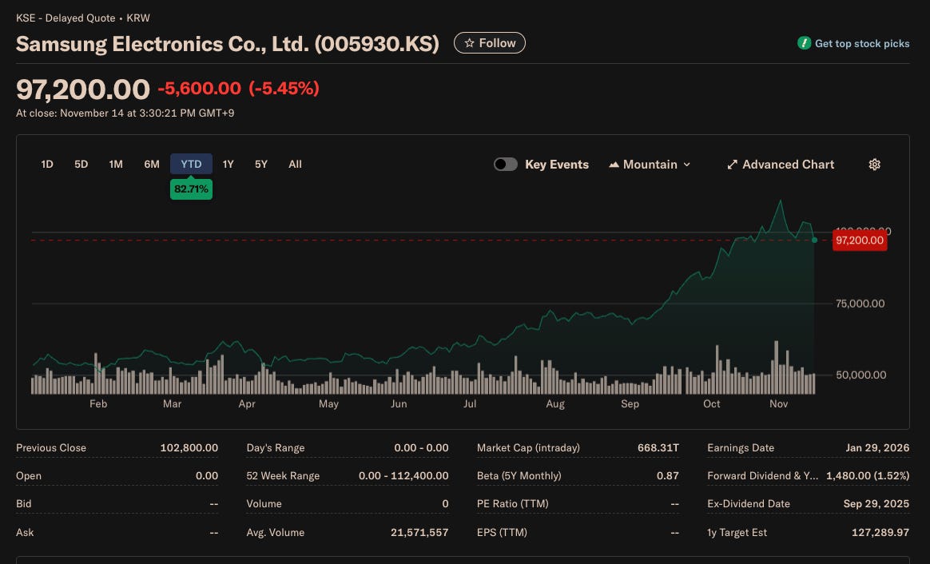Screen dimensions: 930x564
Task: Click the 52 Week Range value
Action: pyautogui.click(x=403, y=475)
